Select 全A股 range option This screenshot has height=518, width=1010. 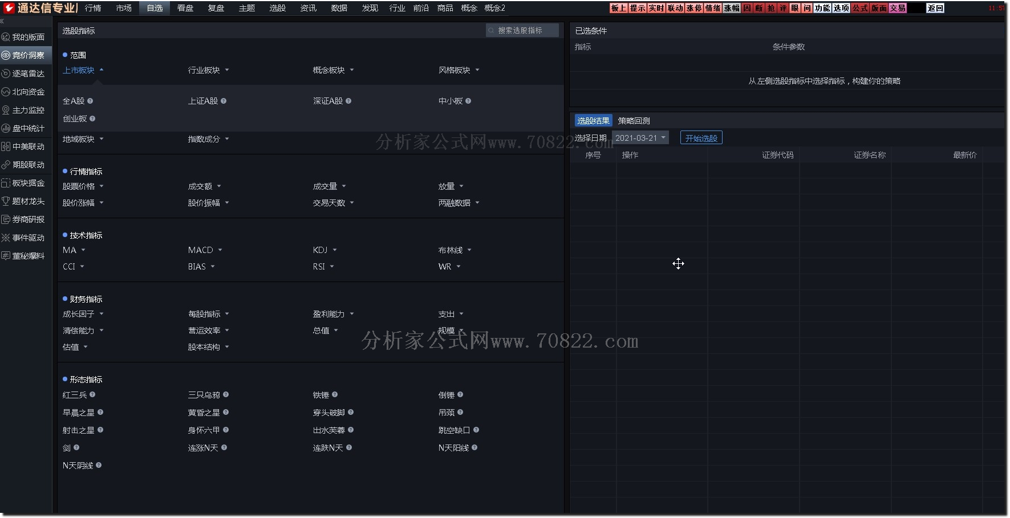pos(74,101)
